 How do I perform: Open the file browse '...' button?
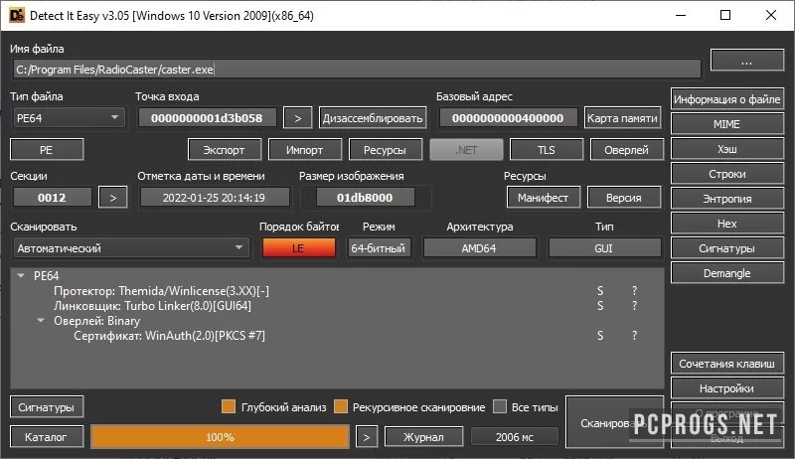[x=746, y=61]
